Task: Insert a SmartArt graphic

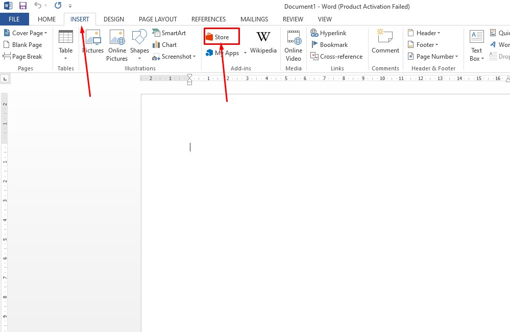Action: [169, 33]
